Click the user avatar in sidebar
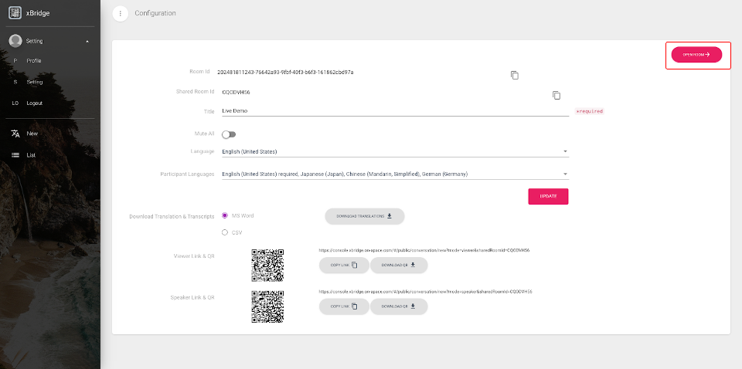Image resolution: width=742 pixels, height=369 pixels. coord(15,41)
